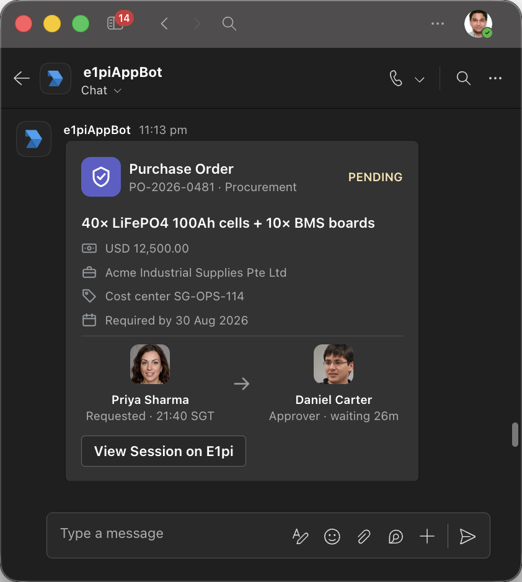Go back using the title bar arrow
Viewport: 522px width, 582px height.
point(165,24)
